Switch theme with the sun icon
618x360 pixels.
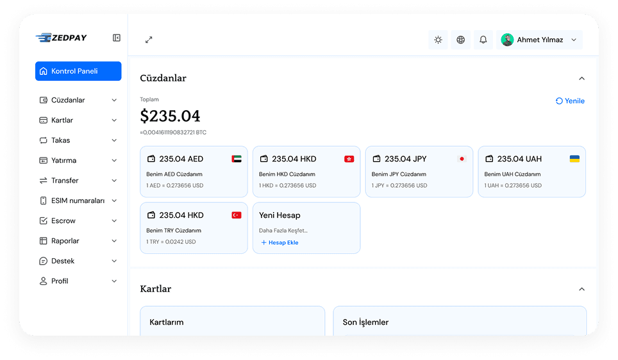click(438, 40)
